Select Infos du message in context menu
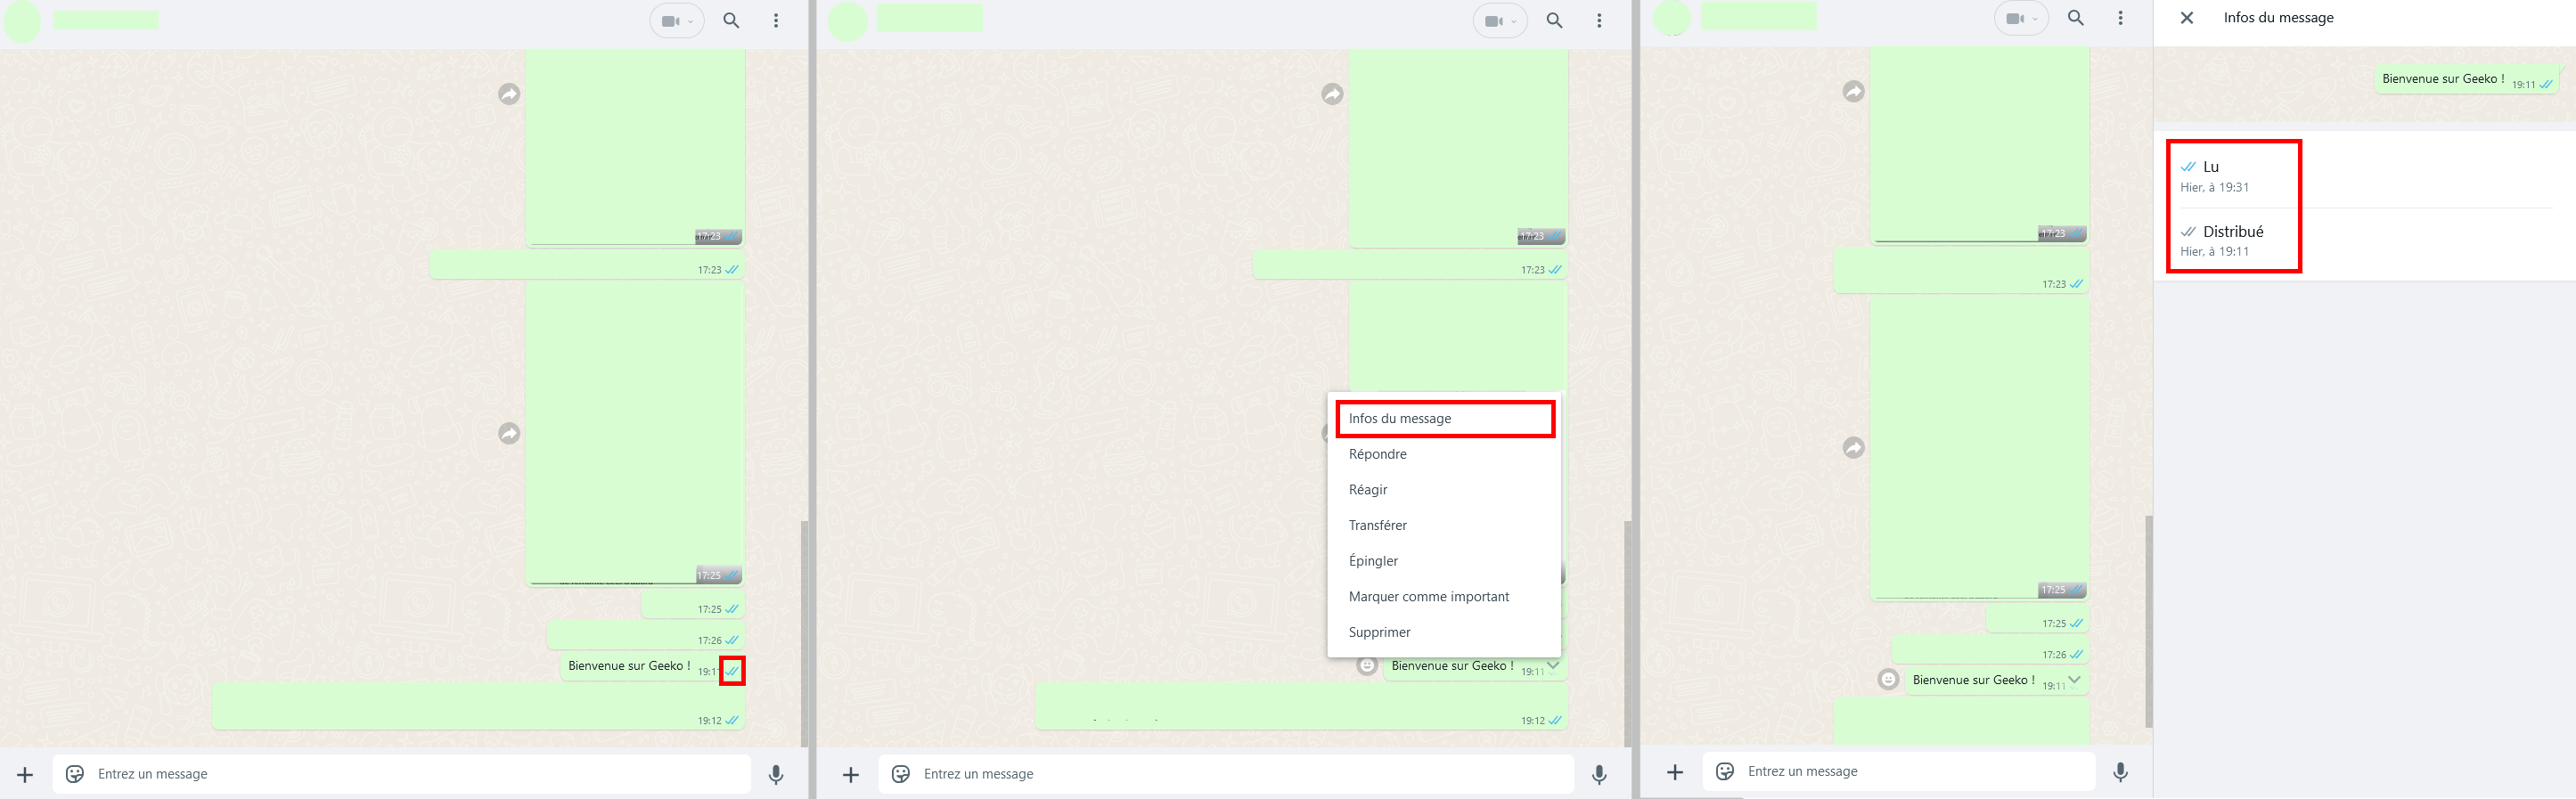 [1444, 418]
